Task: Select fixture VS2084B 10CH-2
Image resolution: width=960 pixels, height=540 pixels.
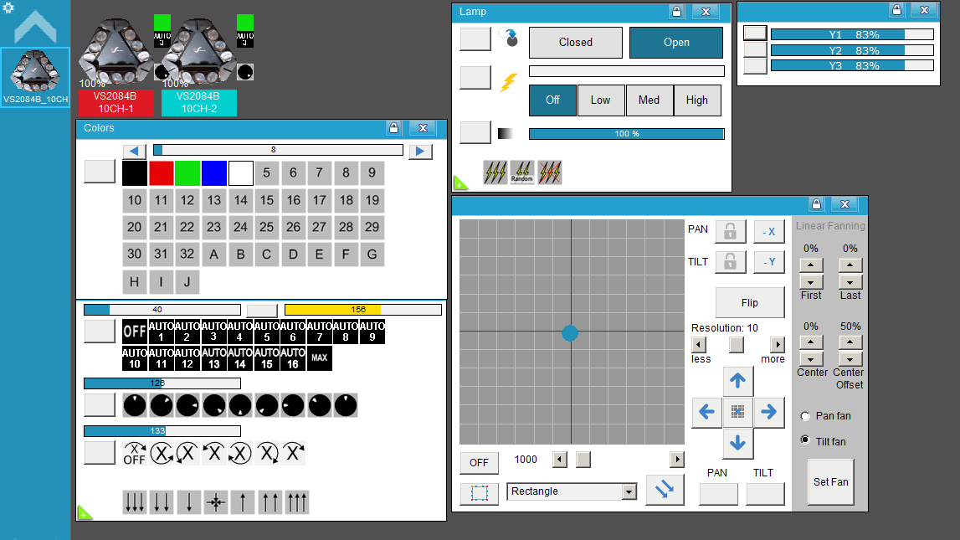Action: (x=198, y=102)
